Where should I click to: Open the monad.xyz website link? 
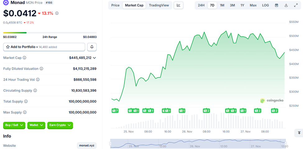pyautogui.click(x=87, y=146)
